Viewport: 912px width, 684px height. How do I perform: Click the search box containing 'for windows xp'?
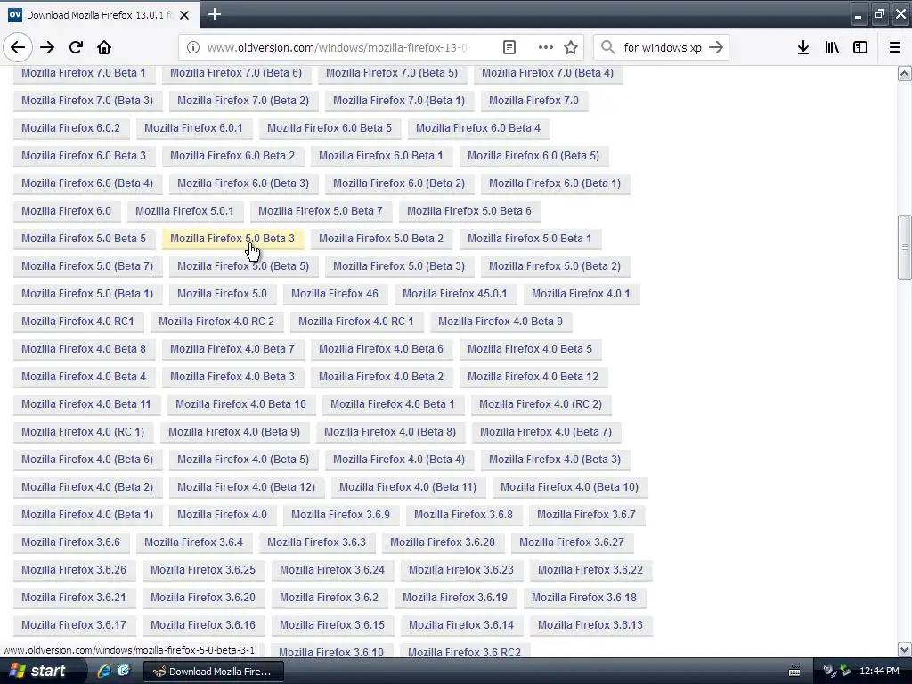pos(662,47)
